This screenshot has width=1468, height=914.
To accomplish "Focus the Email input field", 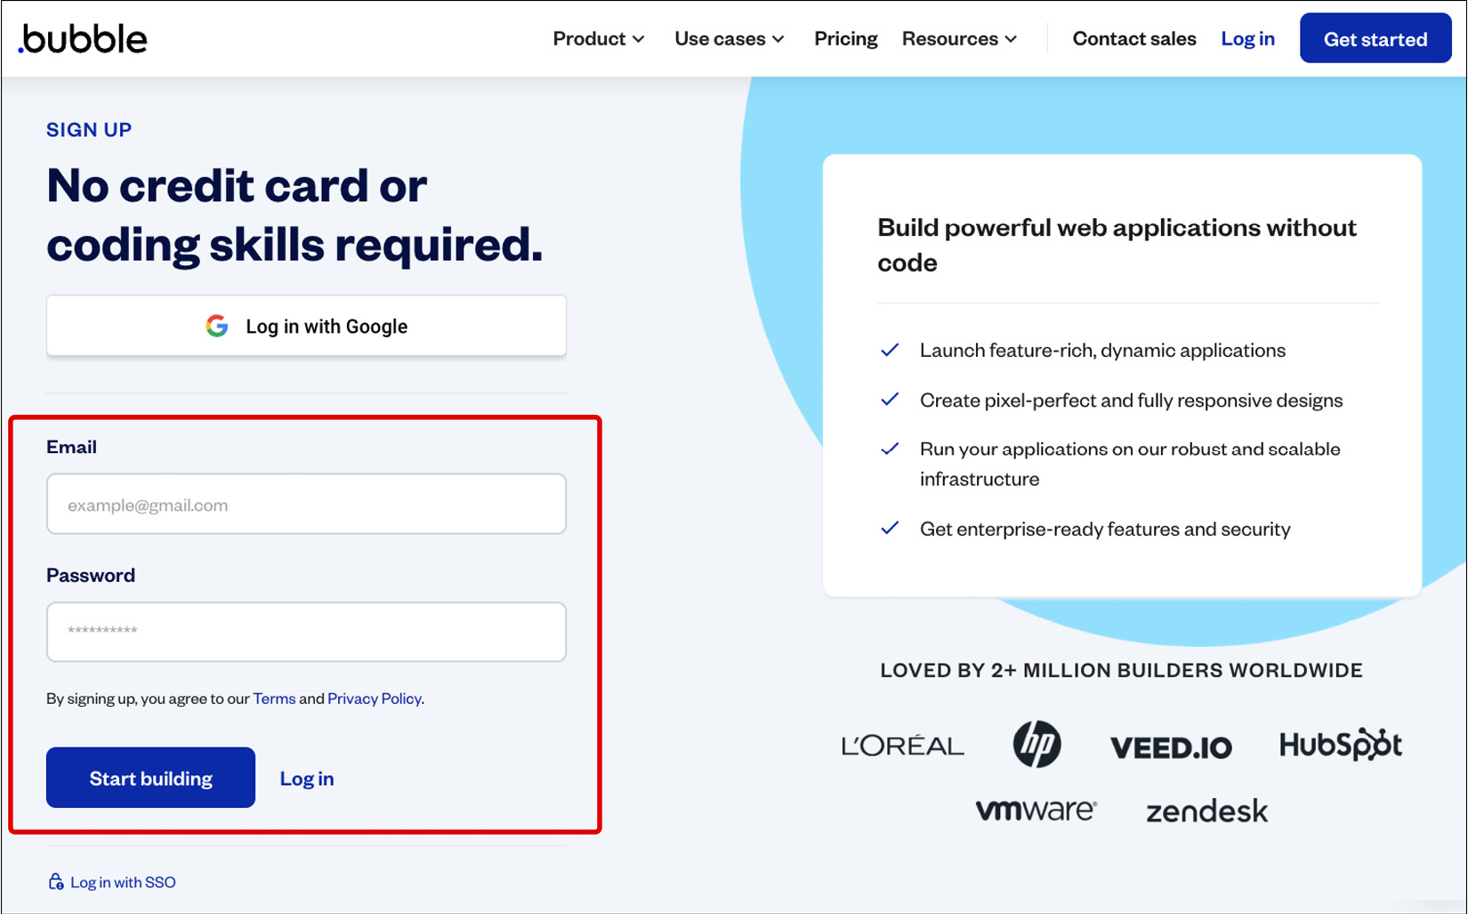I will tap(306, 504).
